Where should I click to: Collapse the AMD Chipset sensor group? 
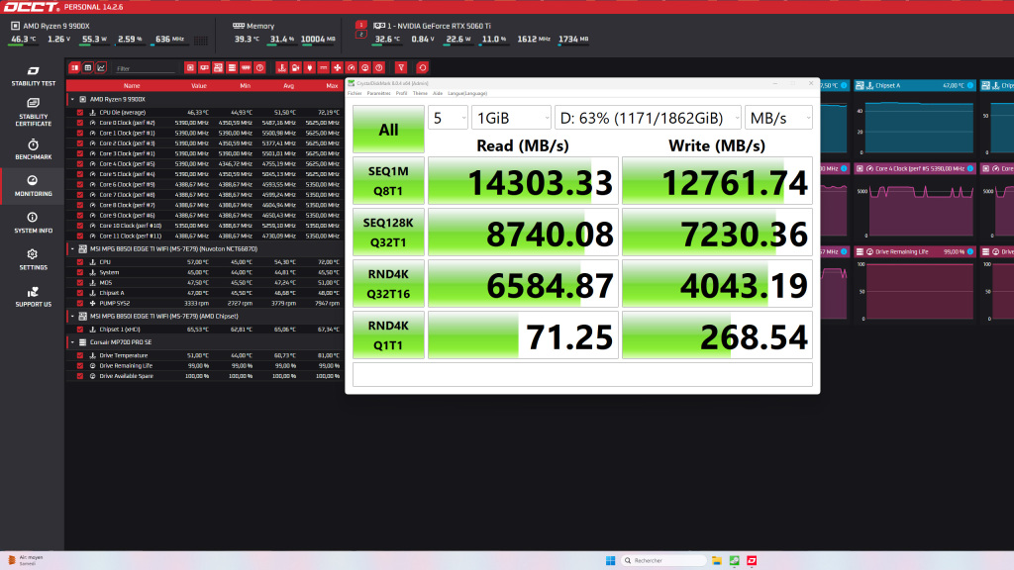pos(72,317)
